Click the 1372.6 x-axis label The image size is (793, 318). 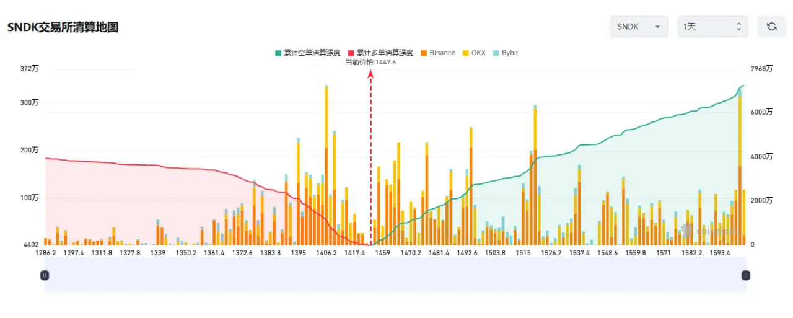pos(242,253)
